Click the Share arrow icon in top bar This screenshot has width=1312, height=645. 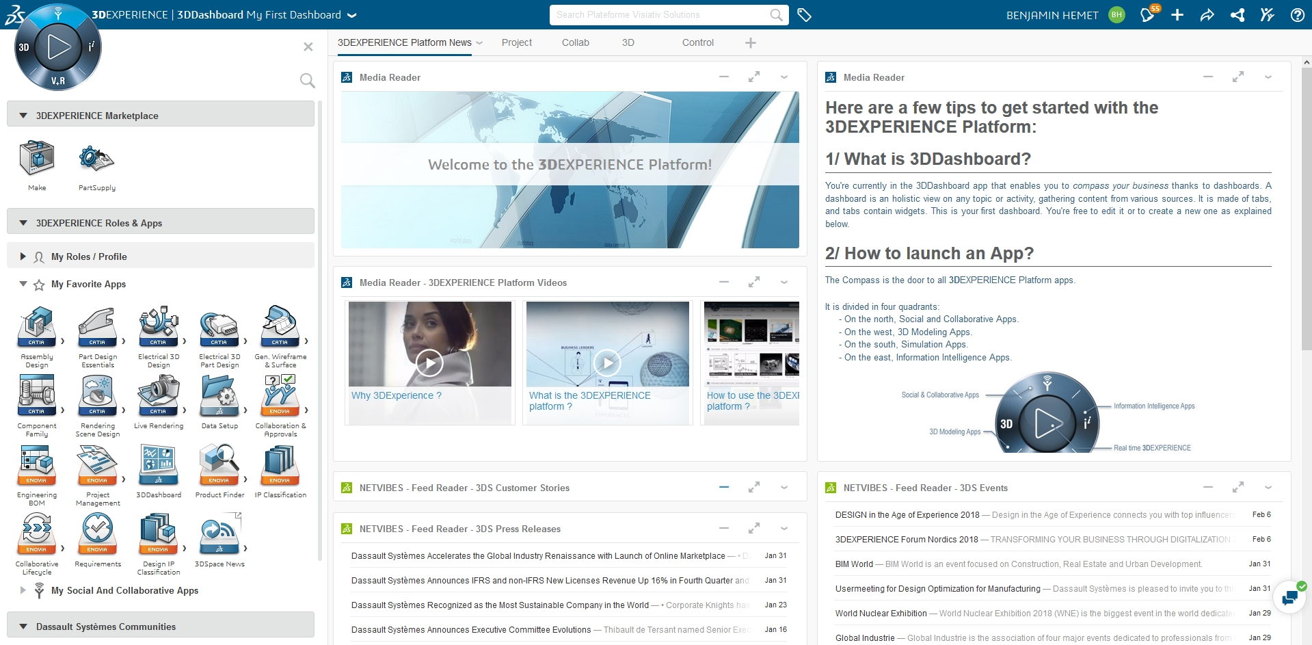click(1207, 15)
